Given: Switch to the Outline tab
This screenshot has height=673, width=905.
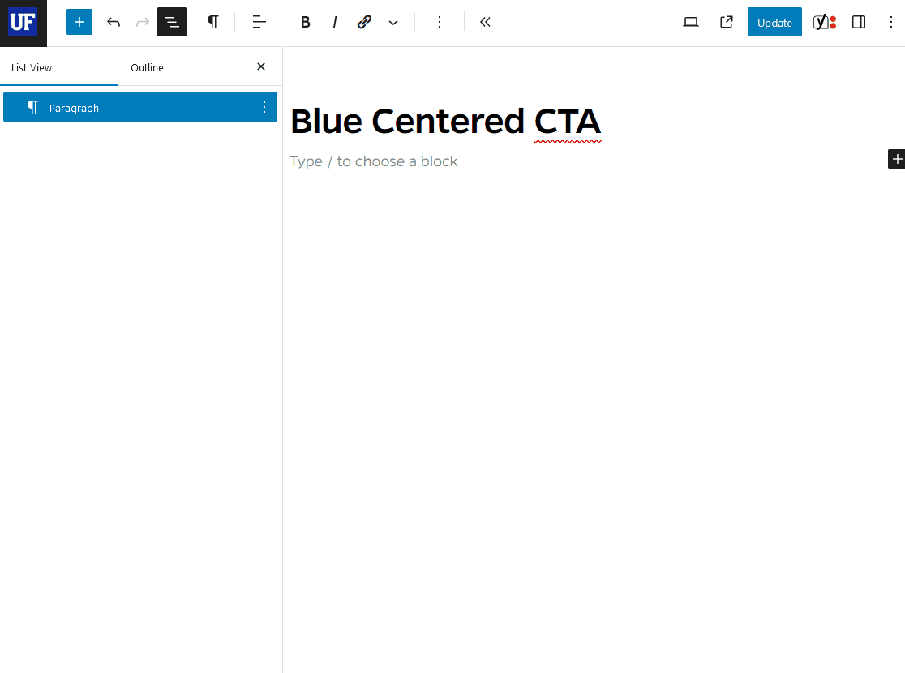Looking at the screenshot, I should [x=147, y=67].
